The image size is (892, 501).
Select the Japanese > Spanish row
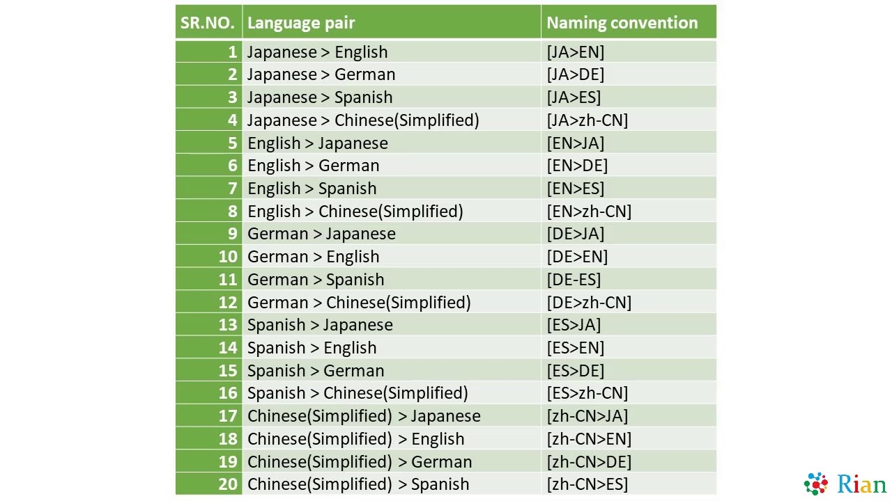[x=320, y=97]
